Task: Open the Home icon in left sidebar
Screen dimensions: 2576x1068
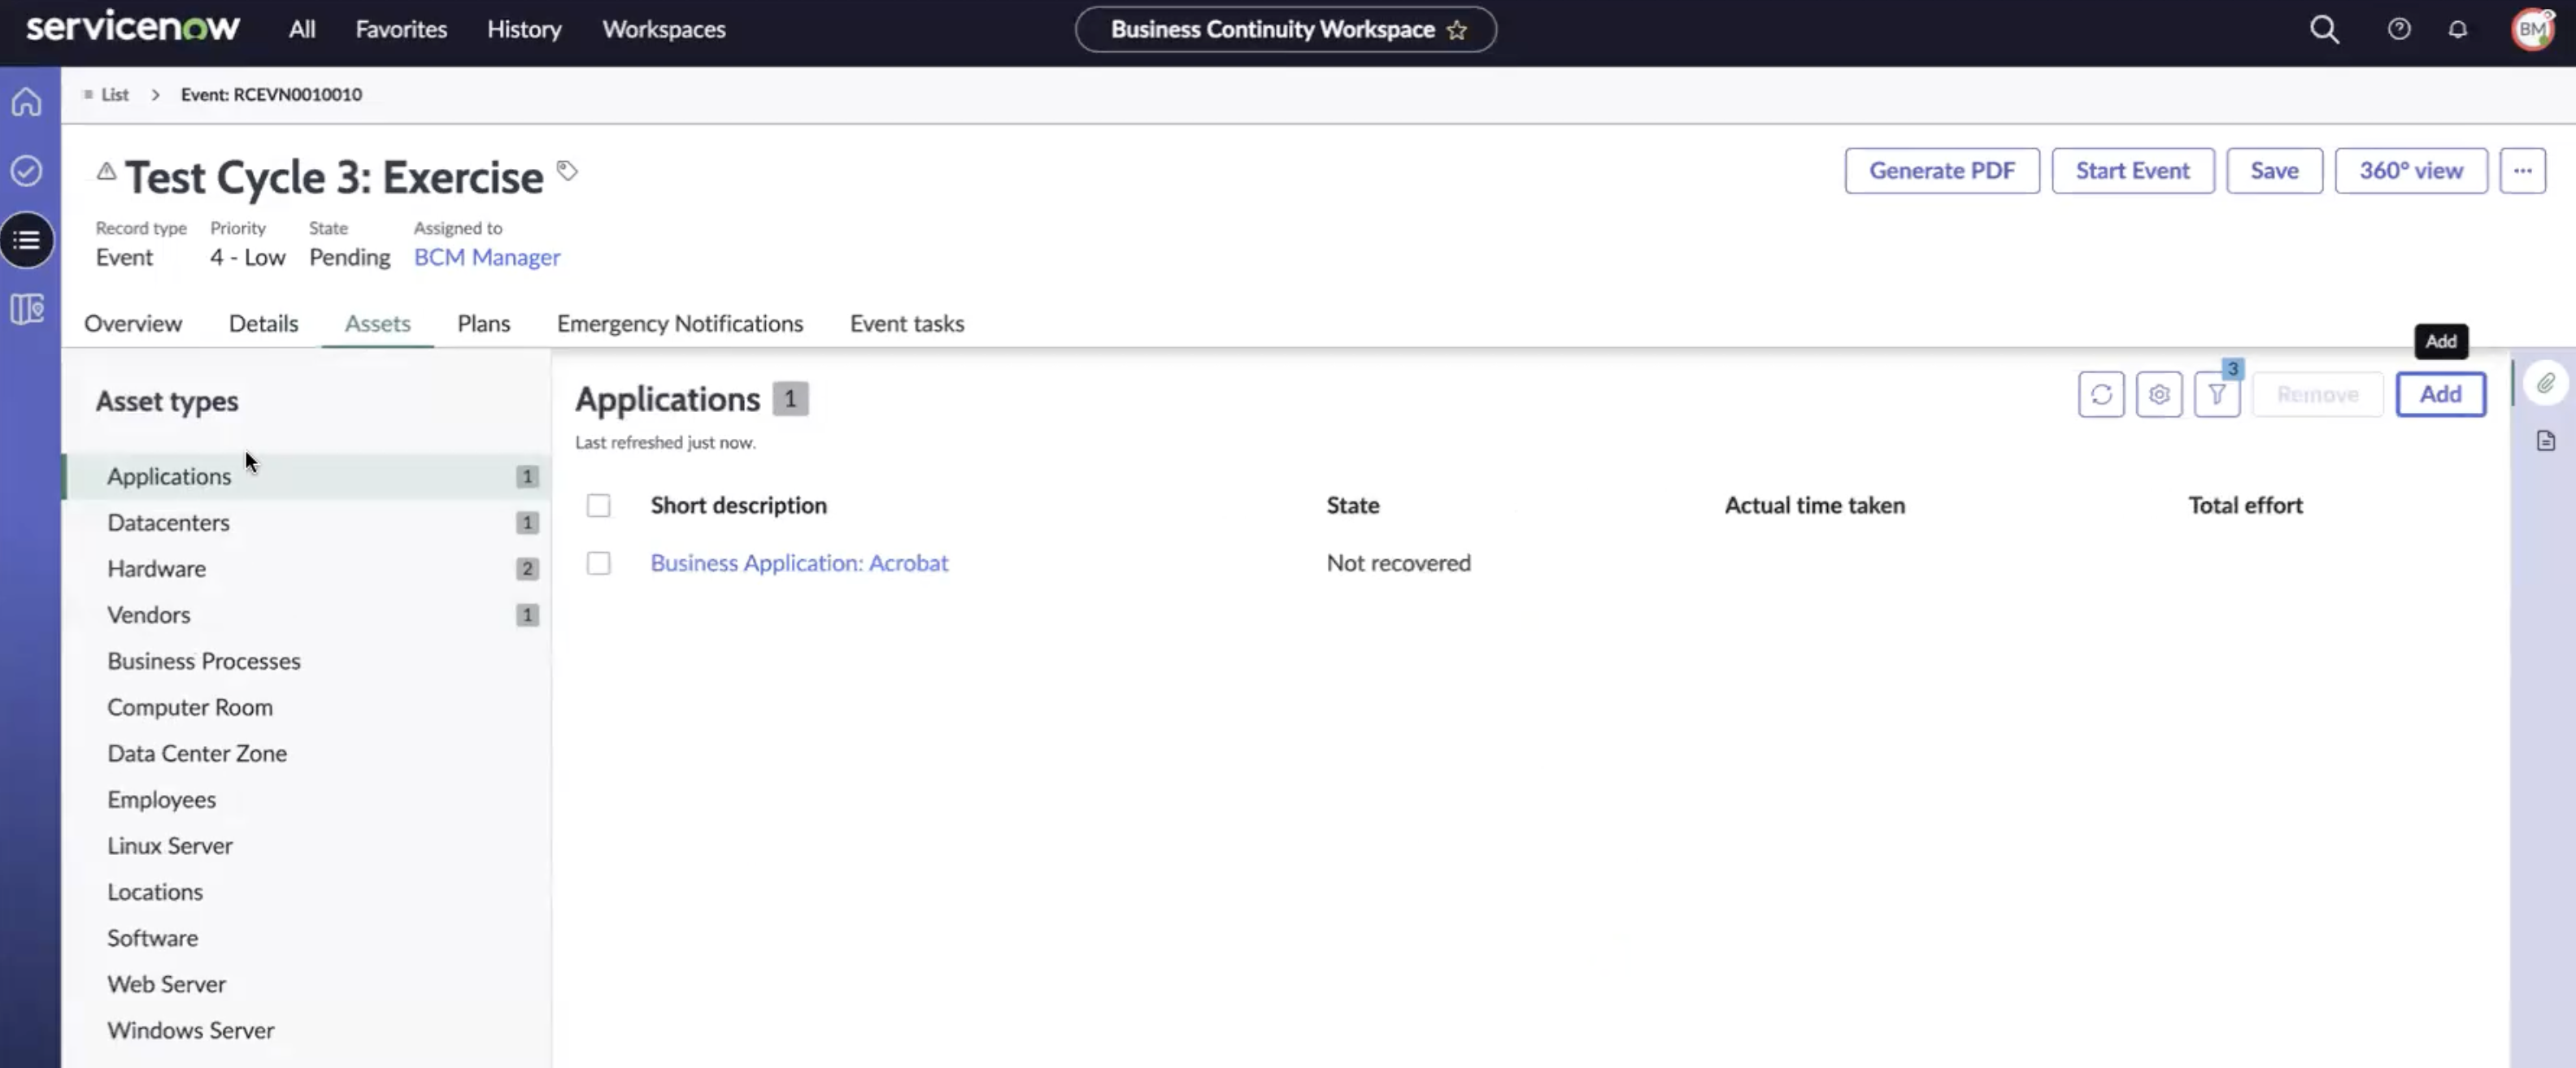Action: click(x=27, y=102)
